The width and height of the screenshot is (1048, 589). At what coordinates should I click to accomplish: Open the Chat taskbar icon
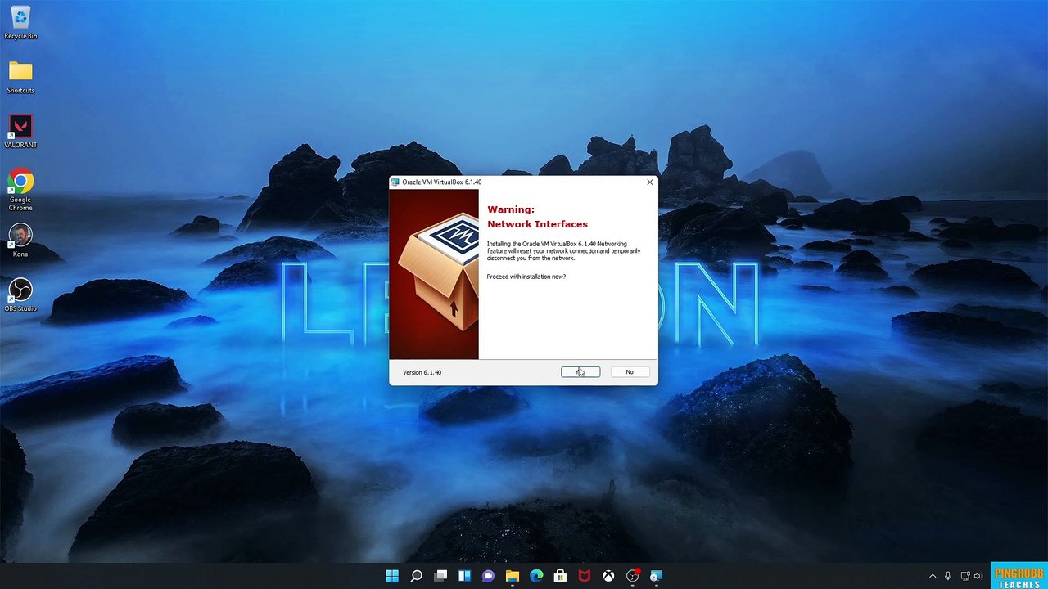point(489,576)
